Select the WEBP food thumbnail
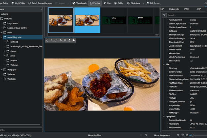This screenshot has height=138, width=207. click(x=61, y=21)
